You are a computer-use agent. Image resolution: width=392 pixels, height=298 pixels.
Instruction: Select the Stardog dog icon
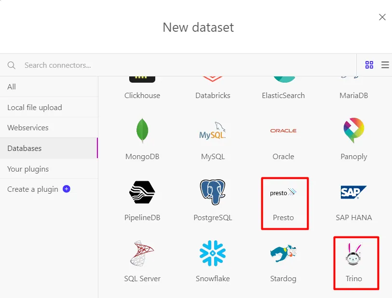[x=283, y=253]
